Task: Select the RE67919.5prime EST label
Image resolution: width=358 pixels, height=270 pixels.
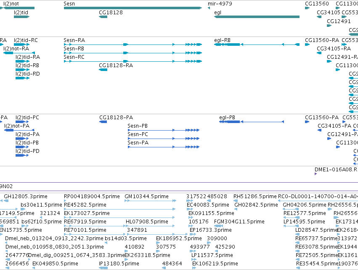Action: pyautogui.click(x=85, y=222)
